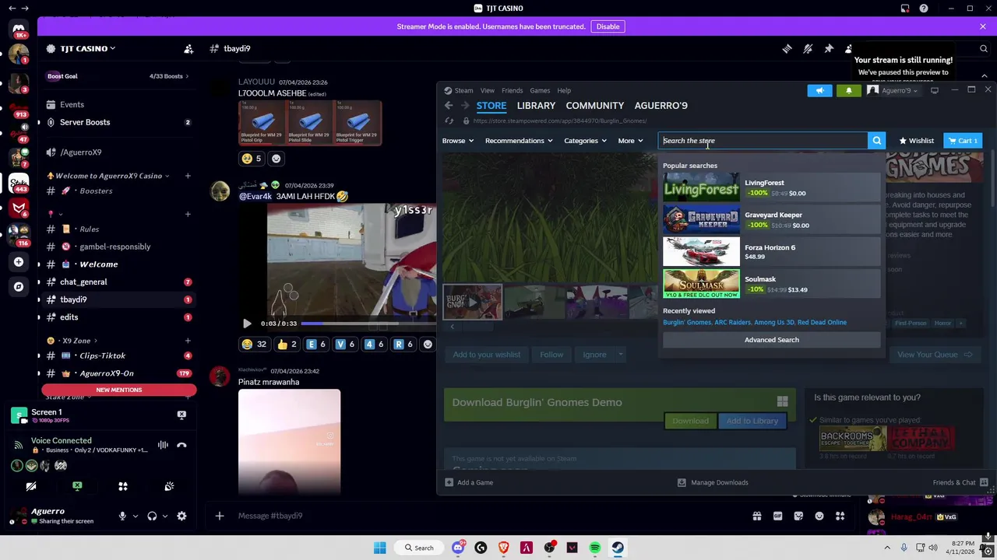Open the Games menu in Steam
The image size is (997, 560).
[x=540, y=90]
